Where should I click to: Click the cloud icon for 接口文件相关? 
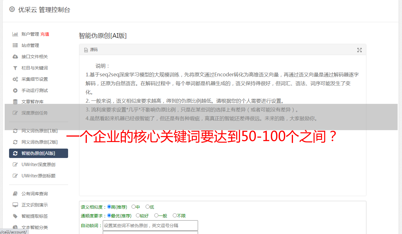click(x=15, y=57)
